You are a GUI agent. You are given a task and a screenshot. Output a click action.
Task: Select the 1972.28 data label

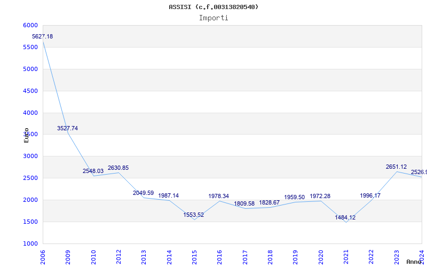tap(320, 196)
